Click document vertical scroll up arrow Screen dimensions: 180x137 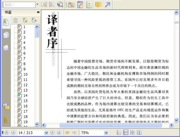pos(176,12)
